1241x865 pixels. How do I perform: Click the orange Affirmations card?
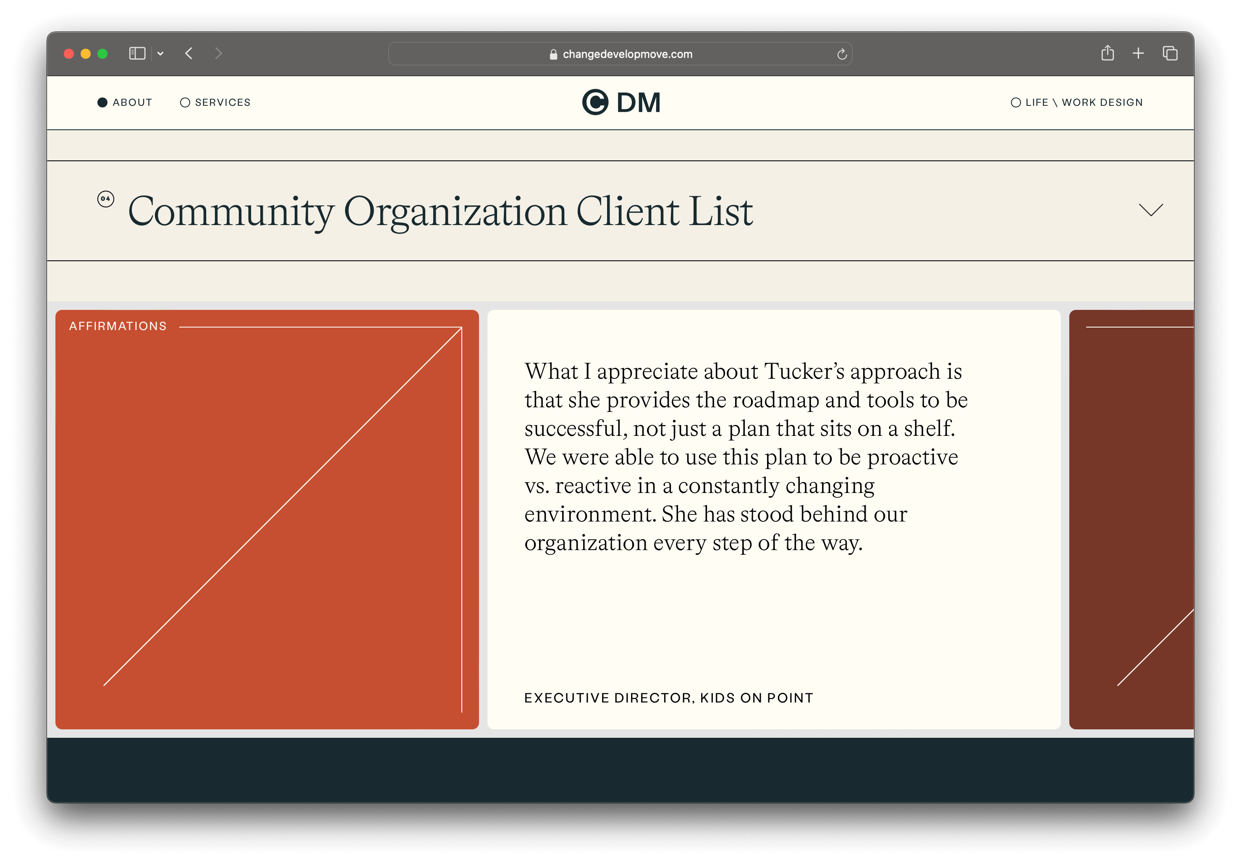pos(267,519)
